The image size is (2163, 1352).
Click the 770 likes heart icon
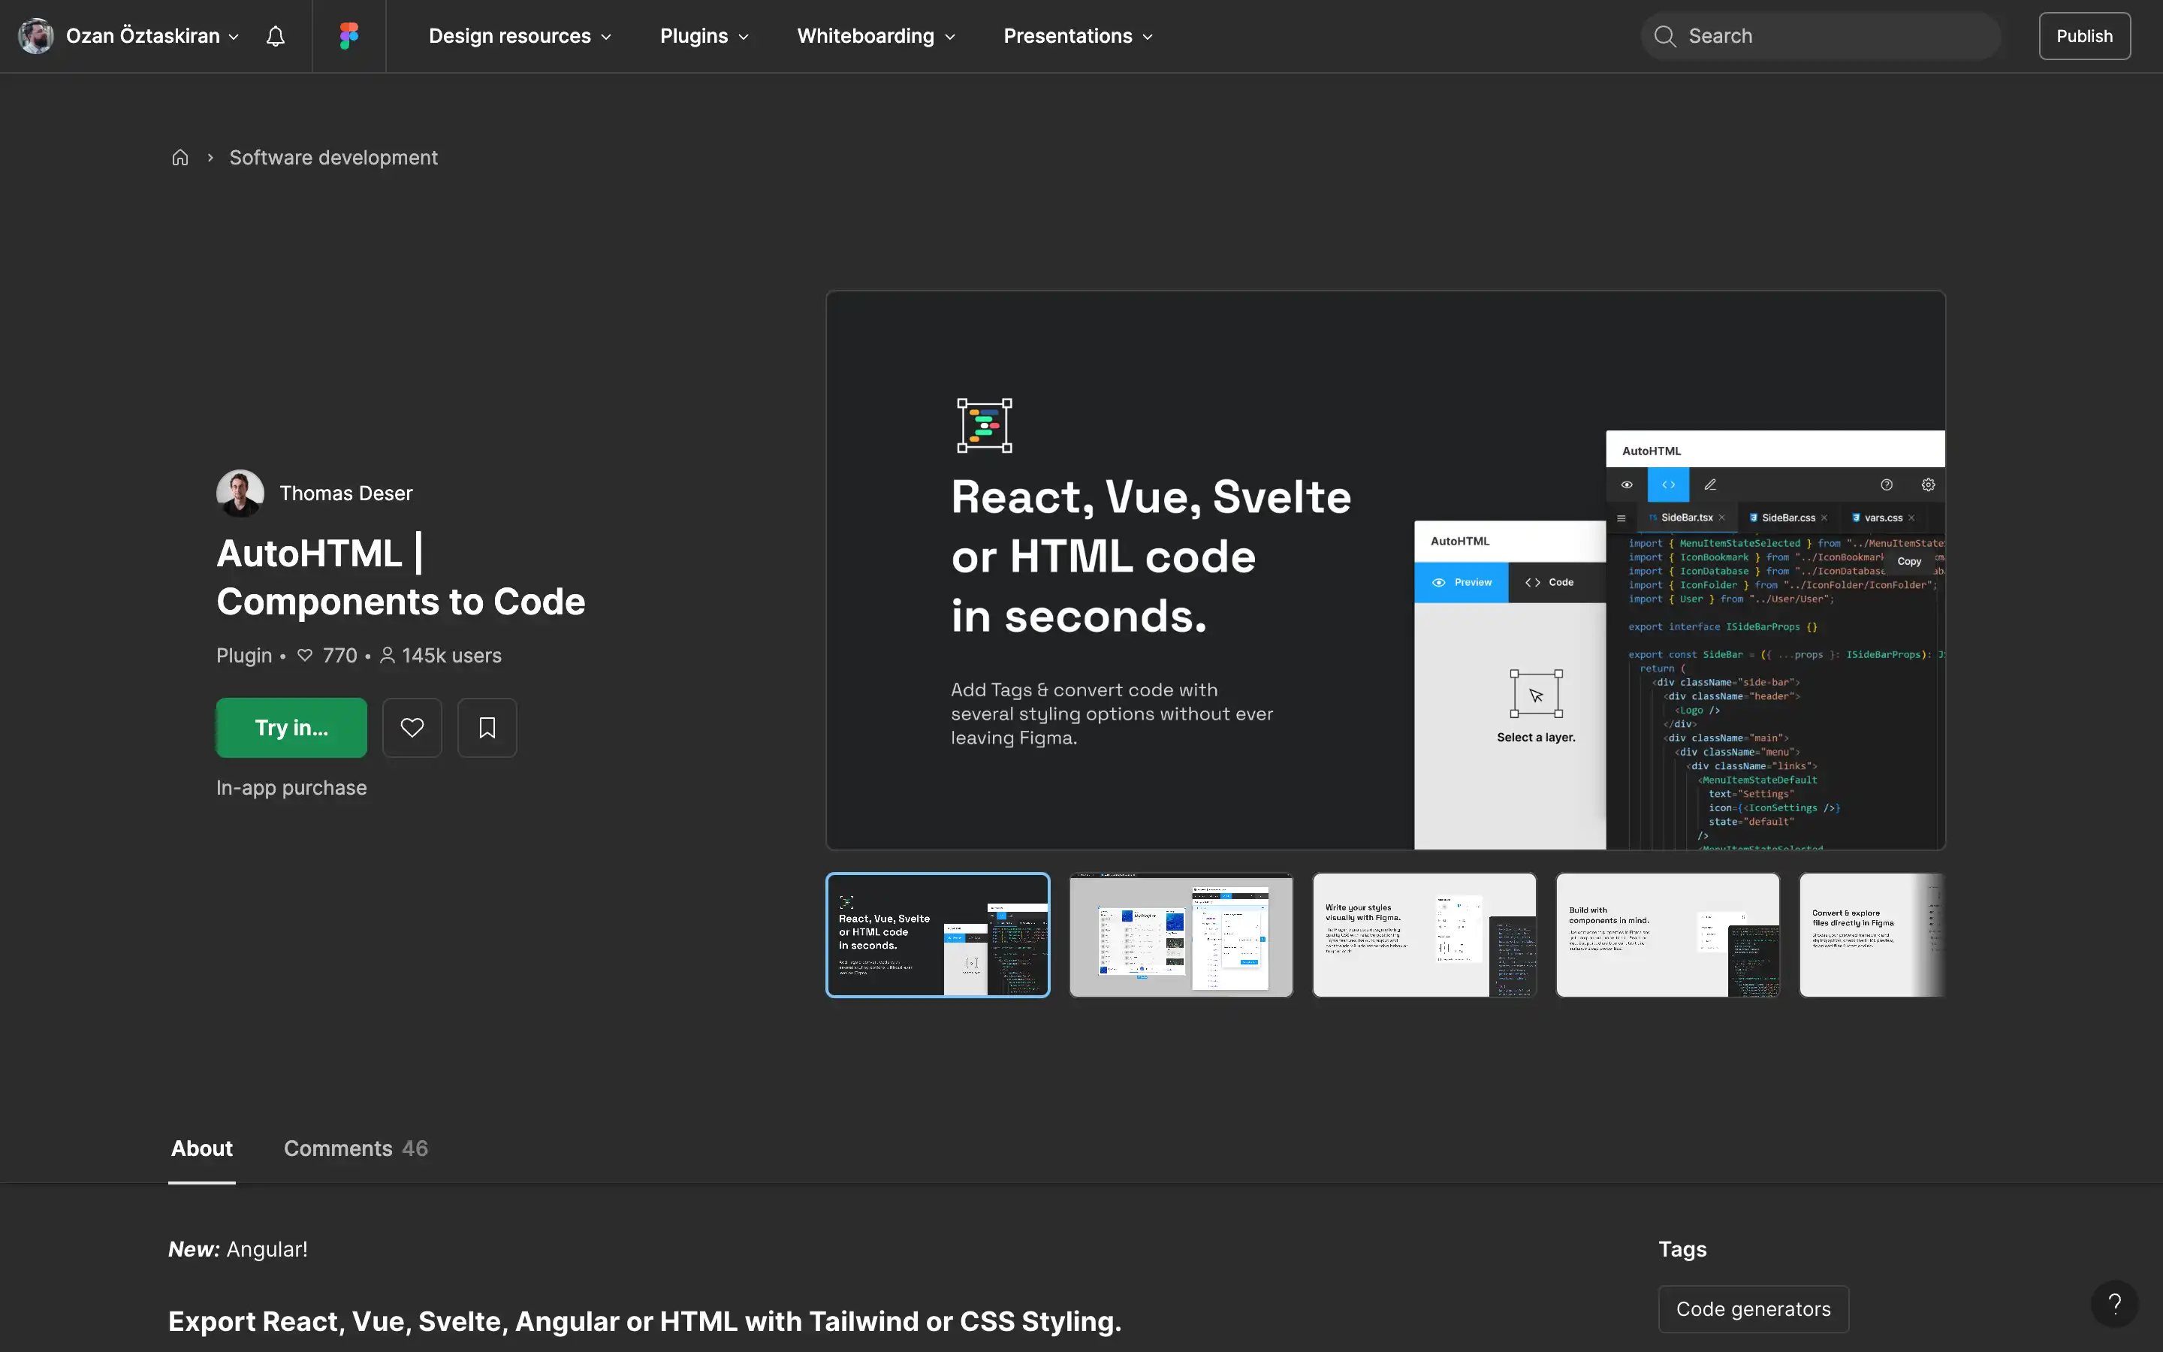pyautogui.click(x=305, y=656)
